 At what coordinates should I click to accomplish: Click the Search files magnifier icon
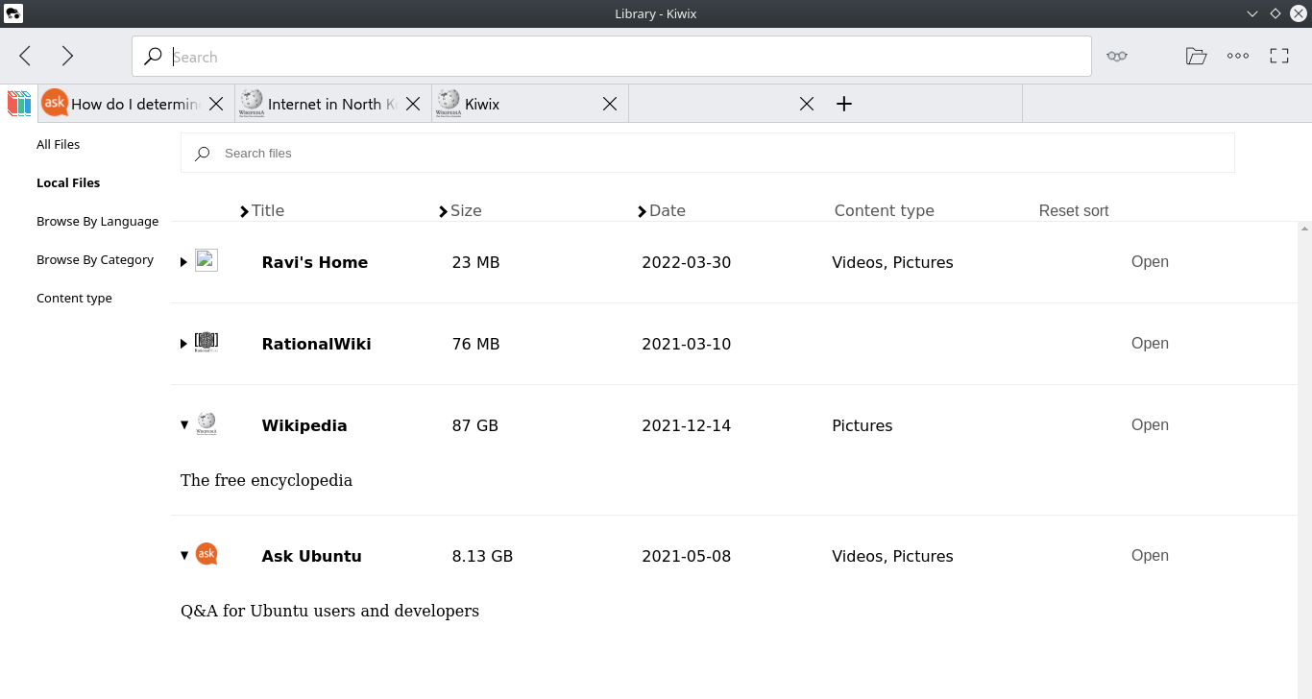click(x=203, y=154)
